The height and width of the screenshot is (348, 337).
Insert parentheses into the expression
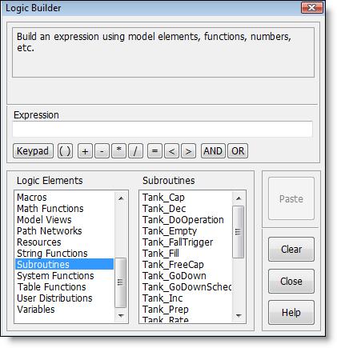click(65, 151)
